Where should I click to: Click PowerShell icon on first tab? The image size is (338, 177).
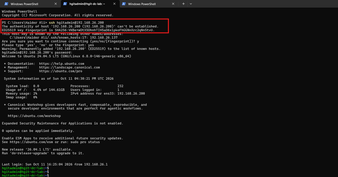(6, 4)
